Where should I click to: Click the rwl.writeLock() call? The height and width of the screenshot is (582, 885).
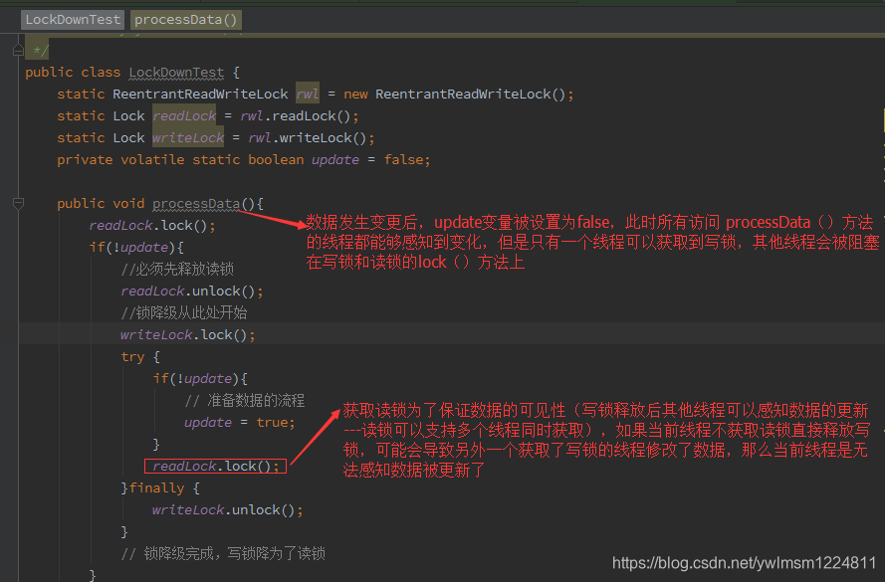coord(307,137)
